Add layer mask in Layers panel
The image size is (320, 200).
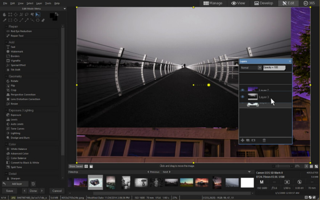253,140
